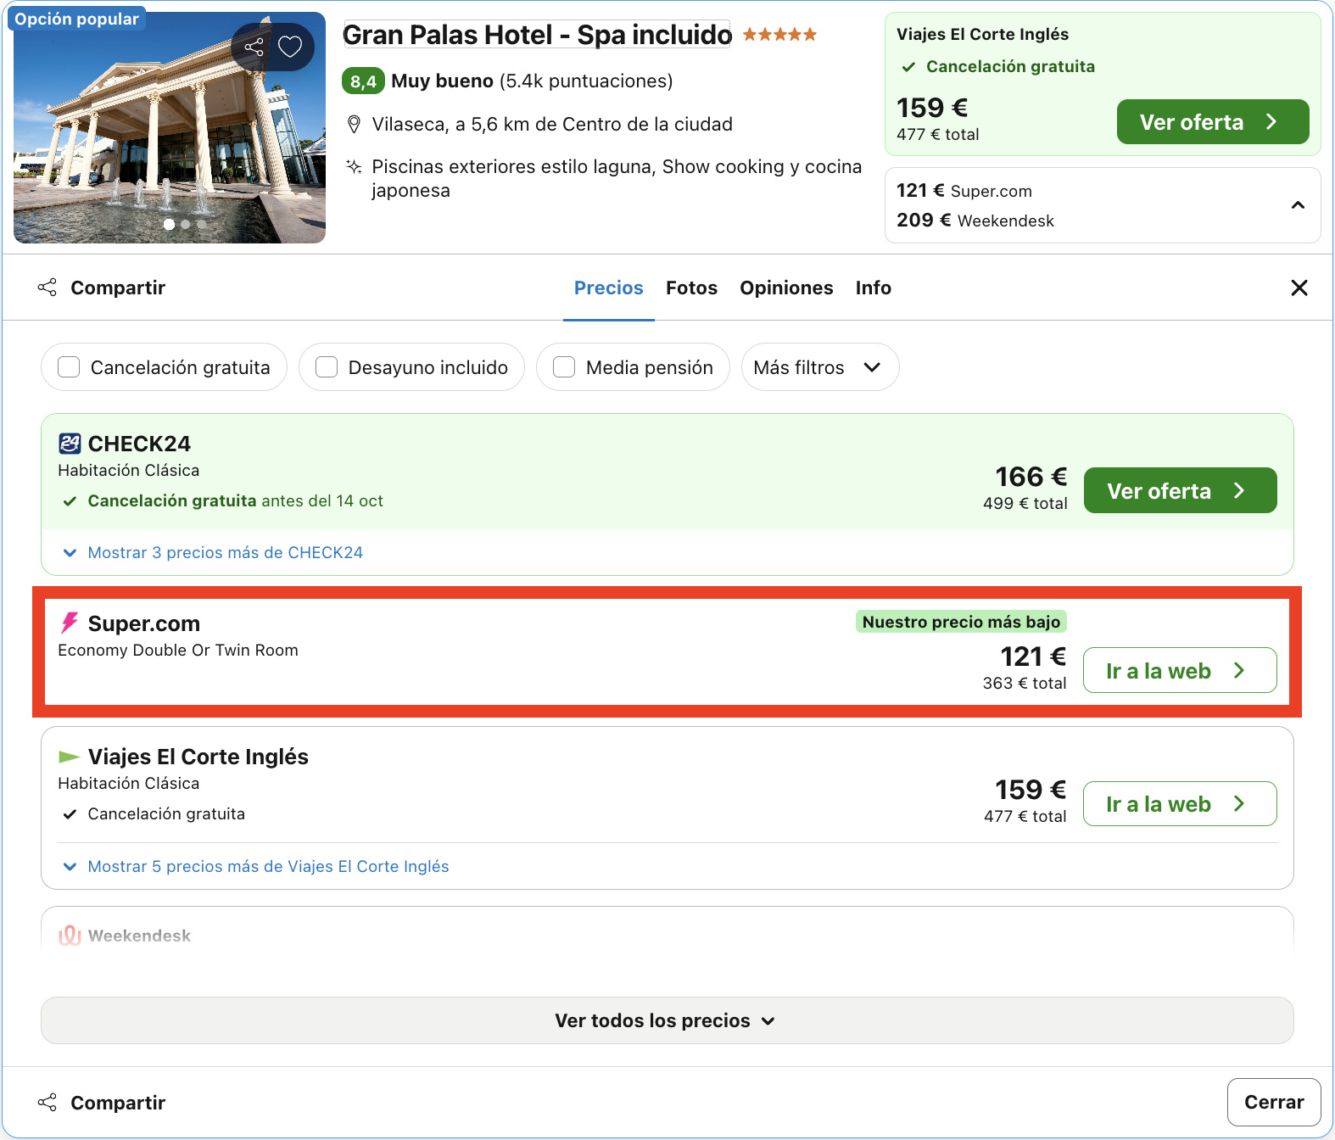The image size is (1335, 1140).
Task: Select the second photo carousel dot
Action: [186, 225]
